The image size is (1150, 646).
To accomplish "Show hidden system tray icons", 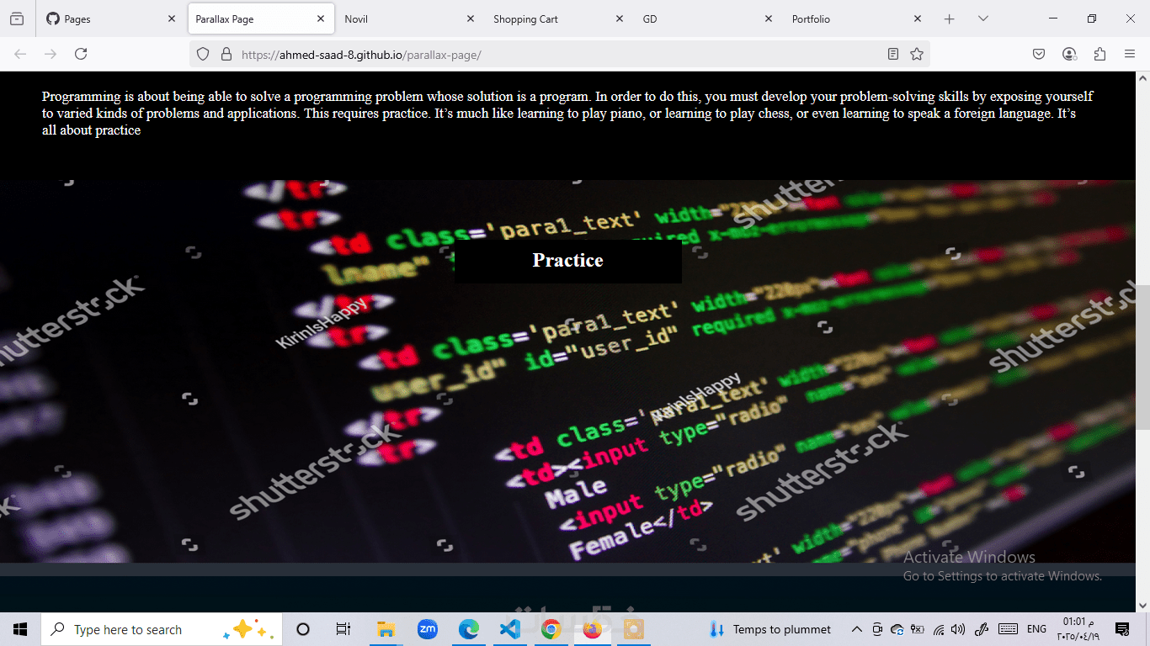I will click(x=857, y=629).
